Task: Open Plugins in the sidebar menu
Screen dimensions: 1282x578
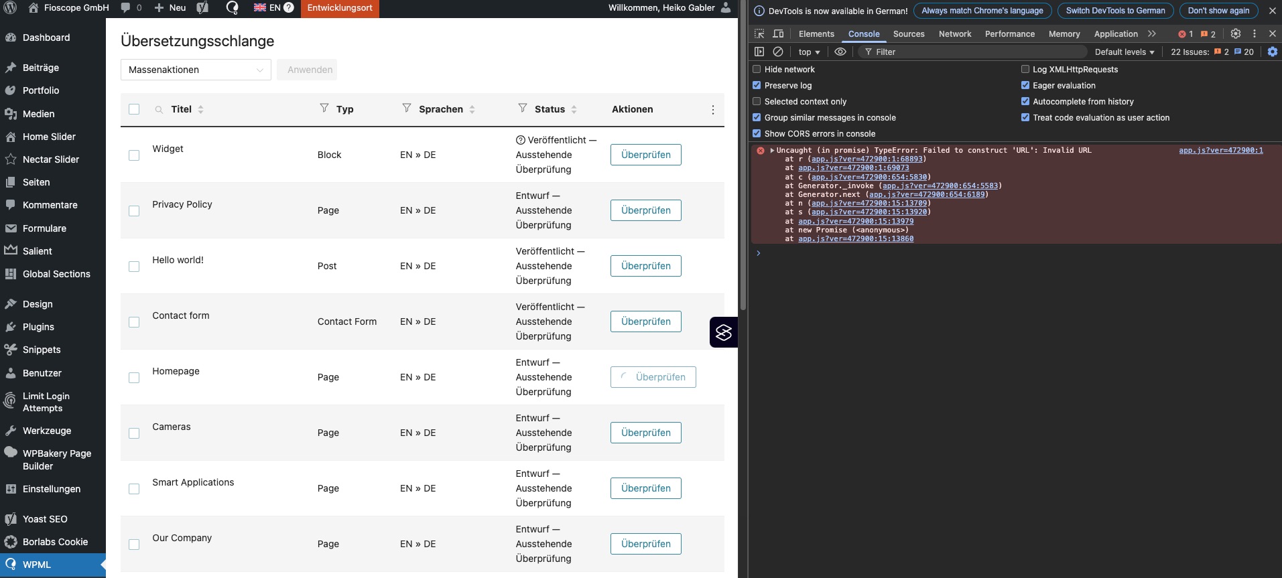Action: click(x=38, y=327)
